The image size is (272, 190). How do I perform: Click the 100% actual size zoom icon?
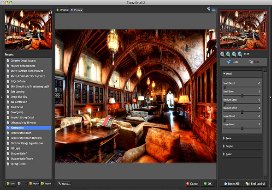(x=240, y=54)
